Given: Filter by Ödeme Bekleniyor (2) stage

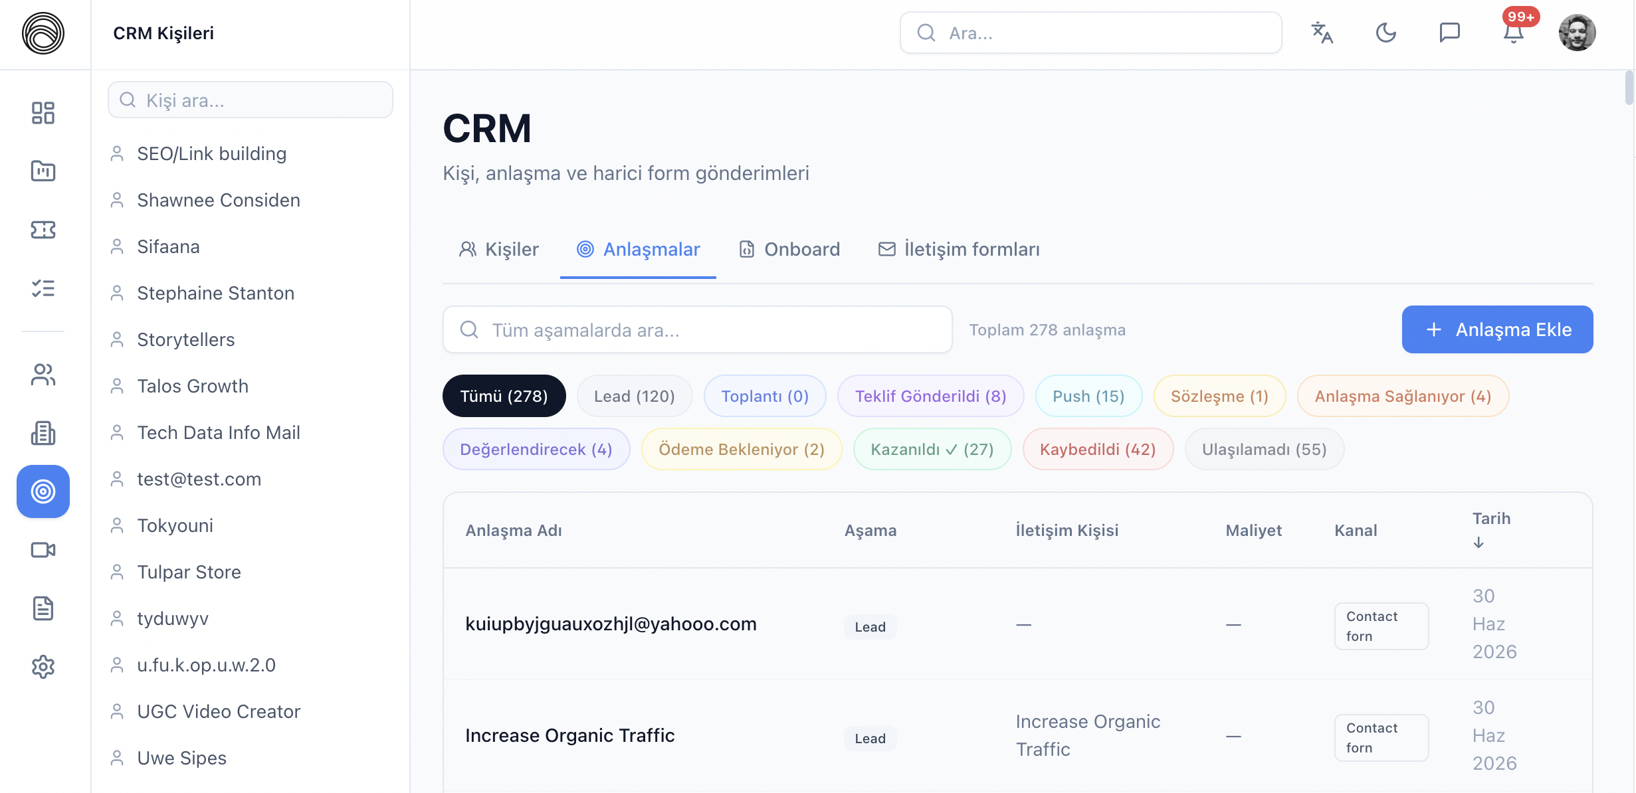Looking at the screenshot, I should [742, 450].
